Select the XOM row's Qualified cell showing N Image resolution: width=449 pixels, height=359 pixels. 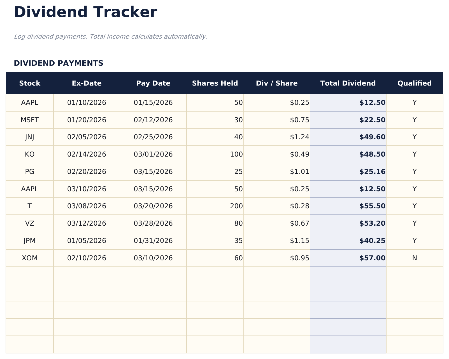(415, 258)
